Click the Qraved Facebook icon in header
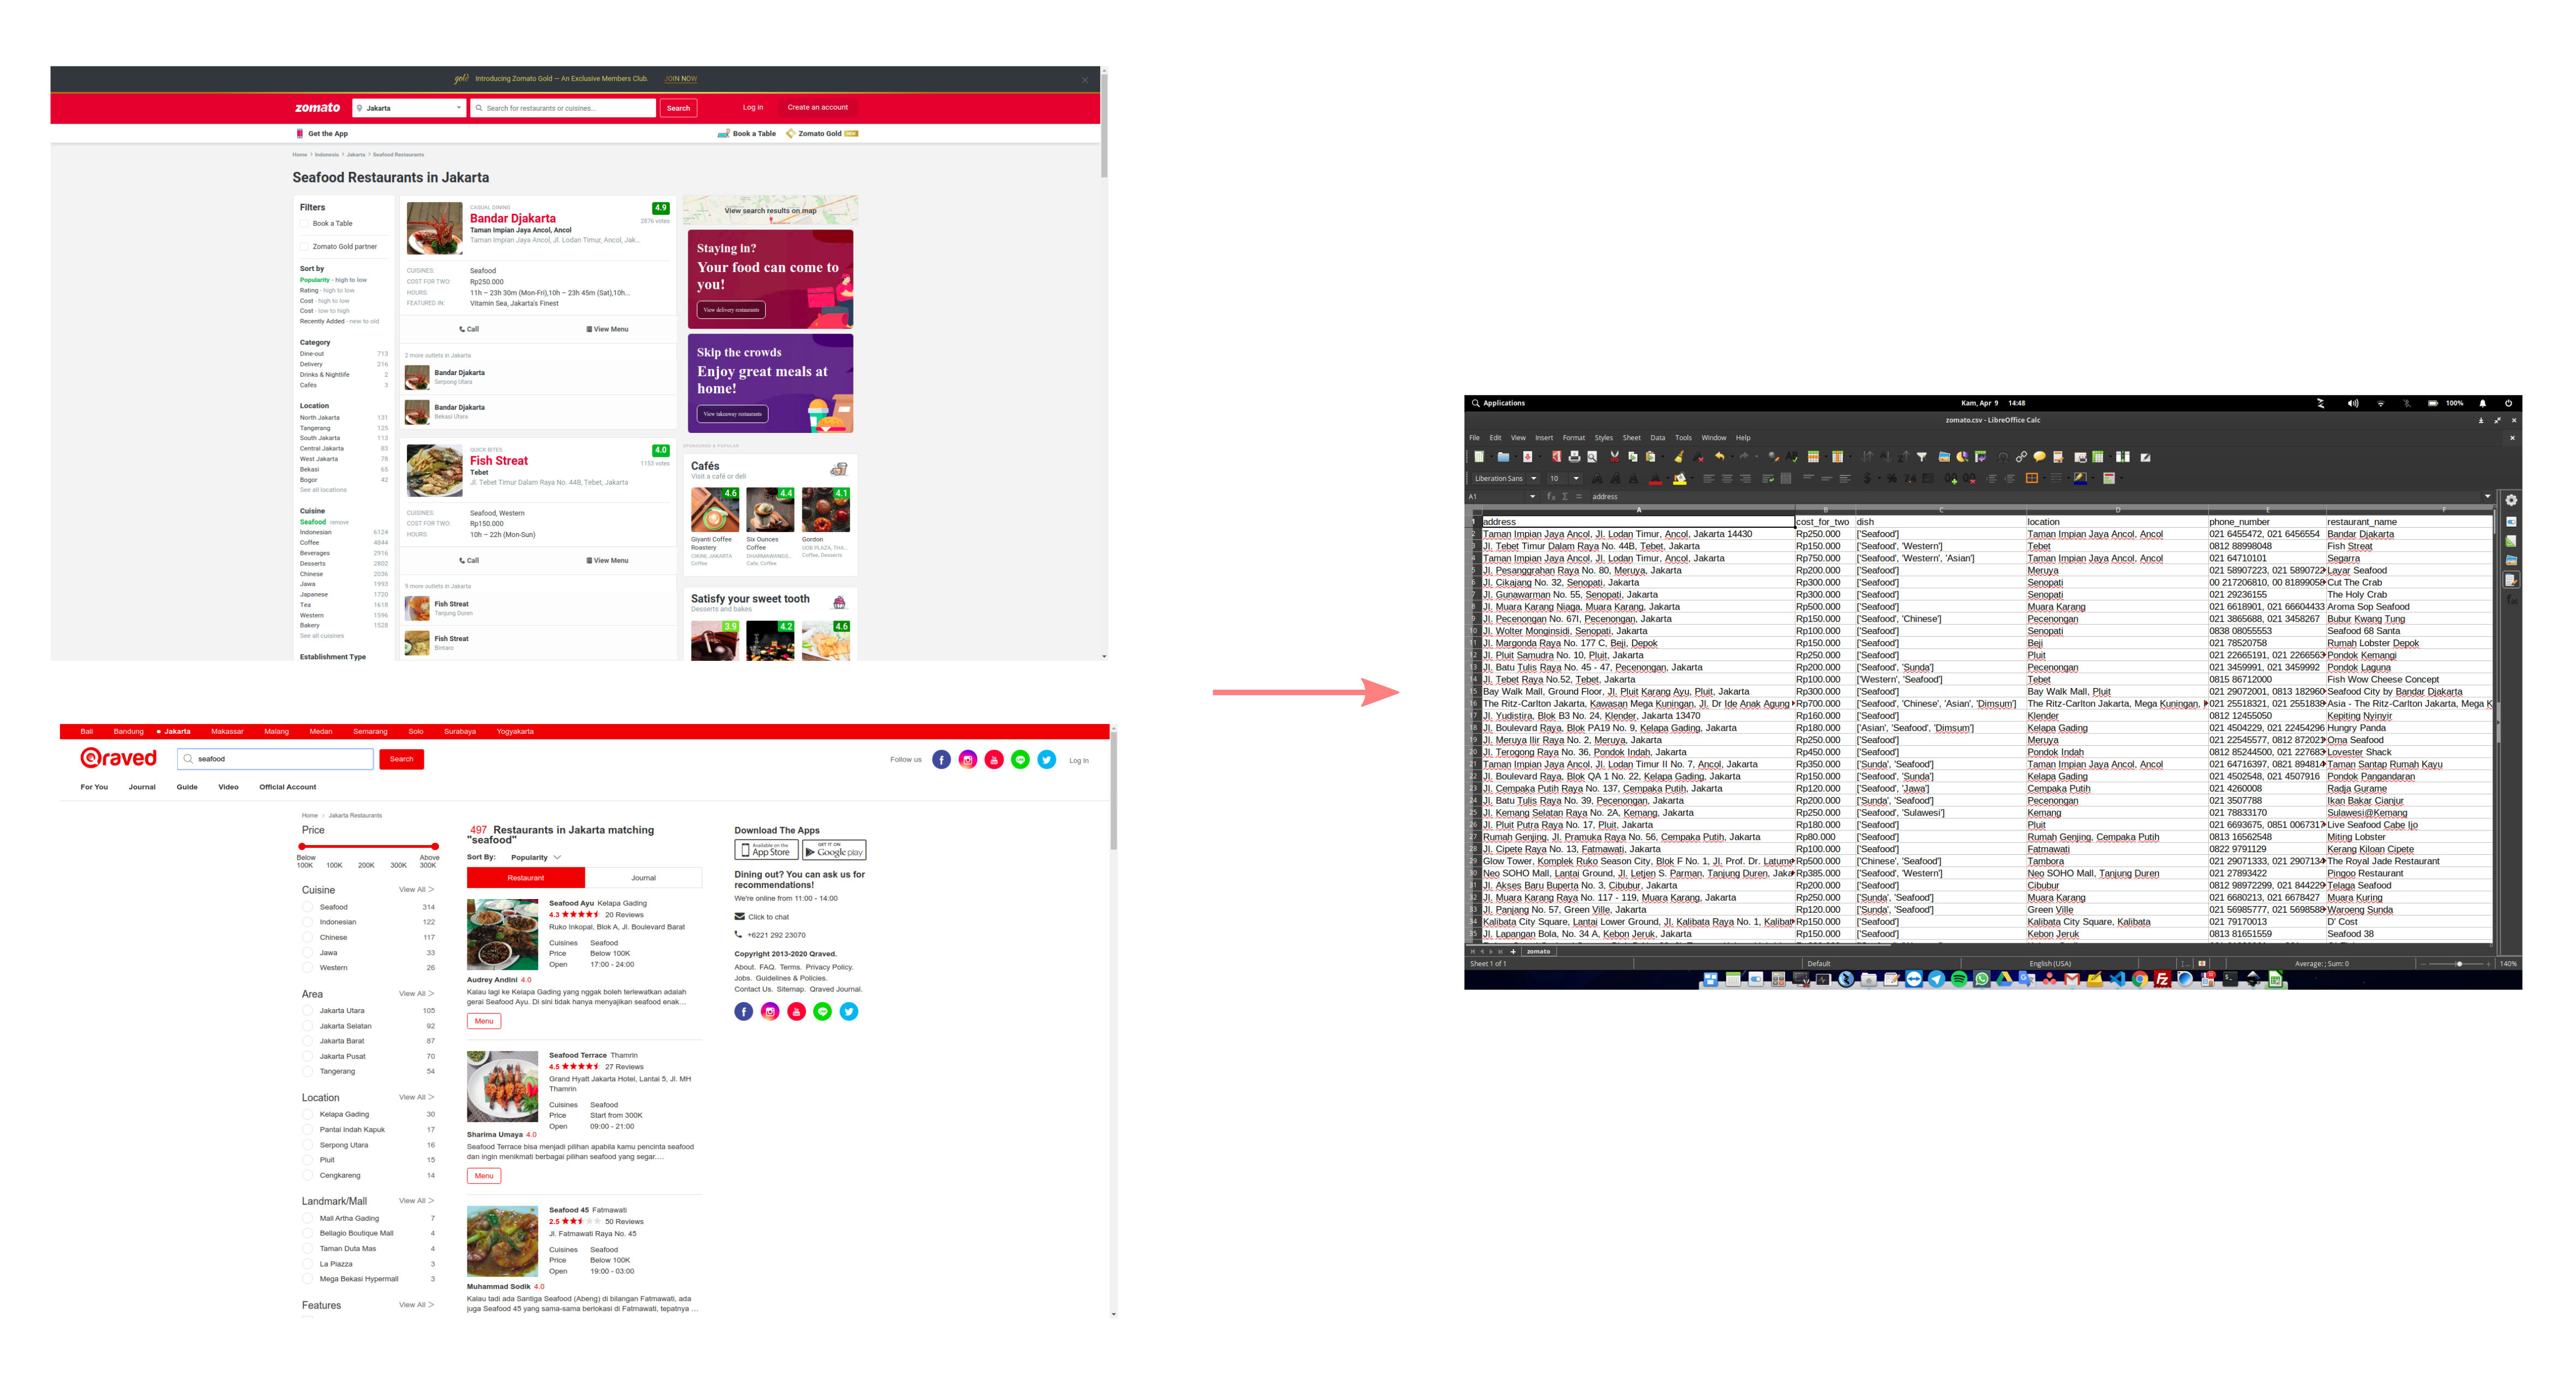 941,759
